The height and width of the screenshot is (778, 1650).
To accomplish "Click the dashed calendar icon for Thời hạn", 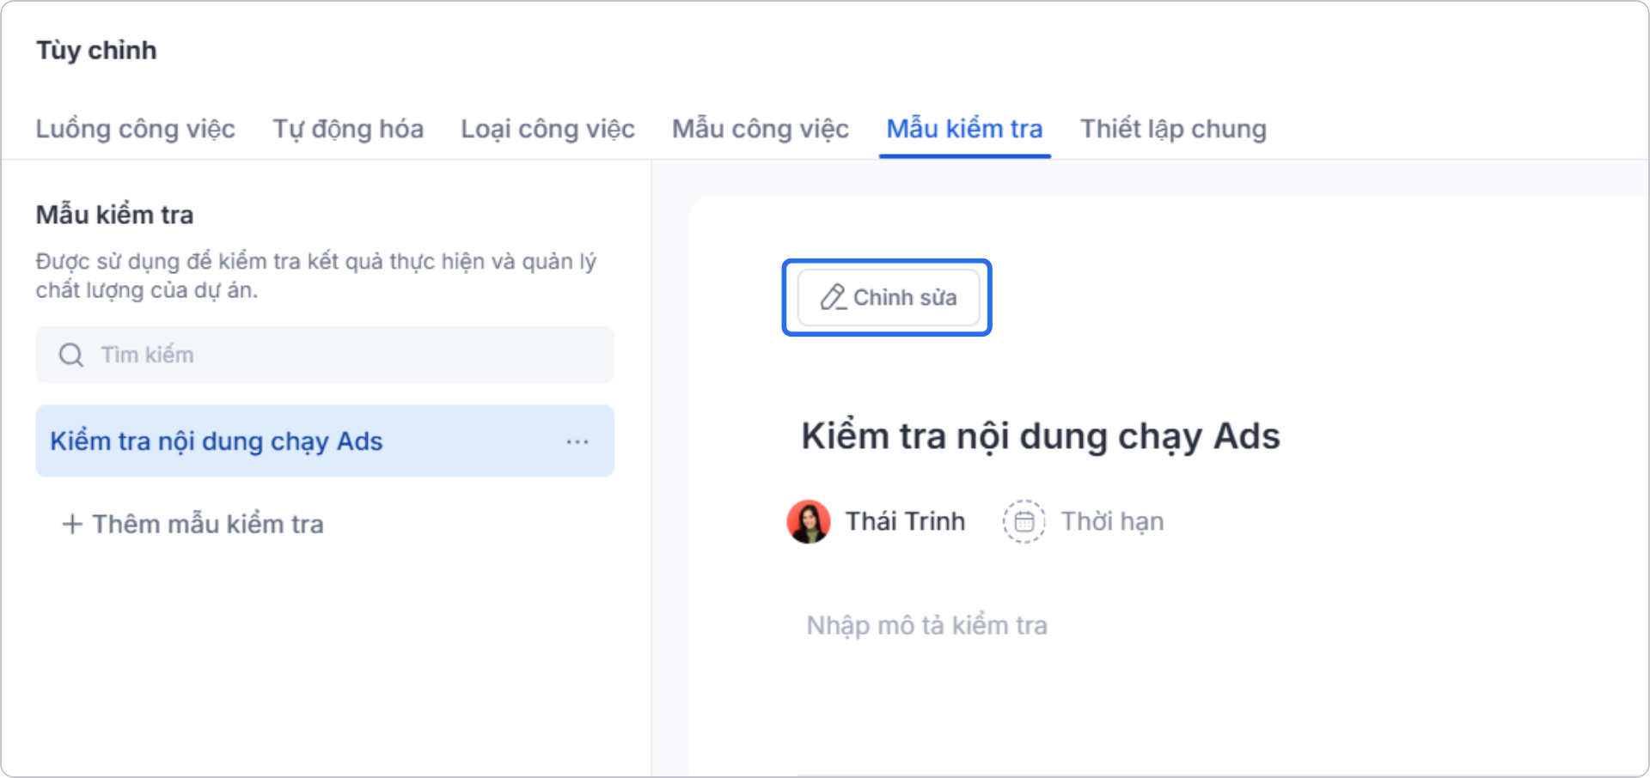I will point(1024,520).
